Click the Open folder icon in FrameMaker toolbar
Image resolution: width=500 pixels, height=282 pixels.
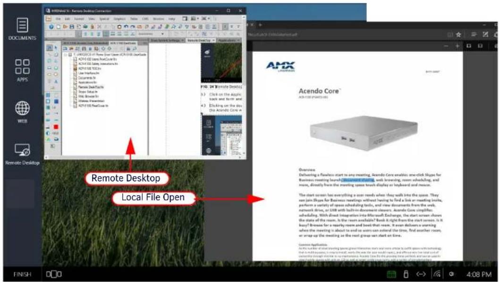pos(65,27)
